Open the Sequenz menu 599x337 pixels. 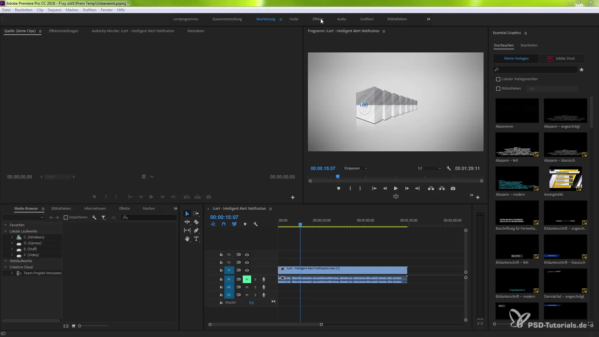point(54,10)
